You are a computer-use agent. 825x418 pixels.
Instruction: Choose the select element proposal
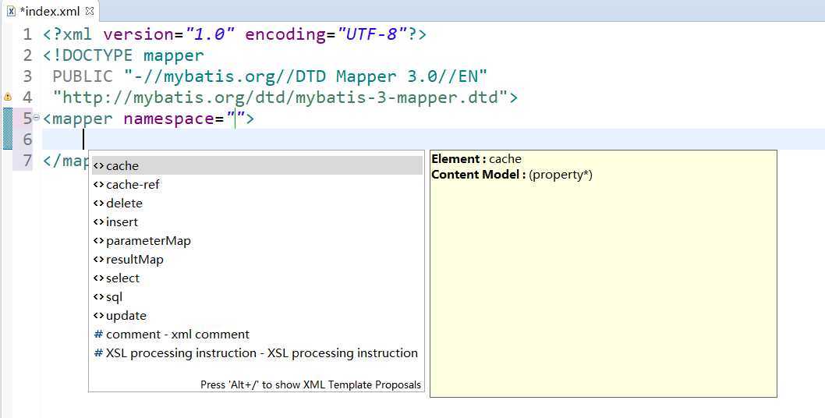[x=257, y=278]
